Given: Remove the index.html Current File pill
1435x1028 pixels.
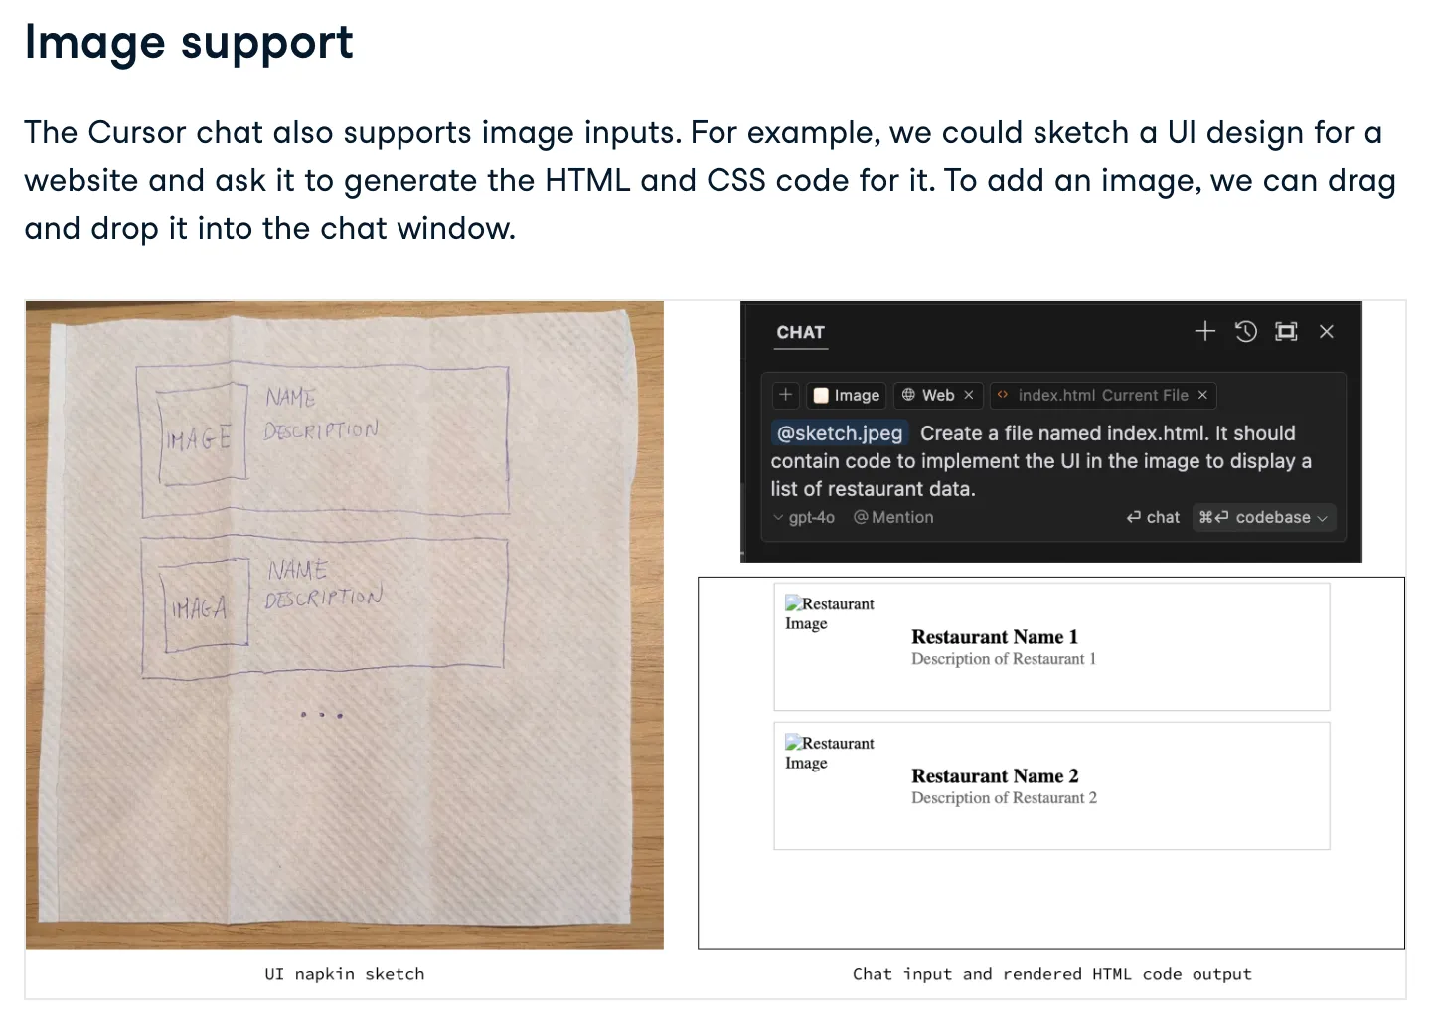Looking at the screenshot, I should point(1202,395).
